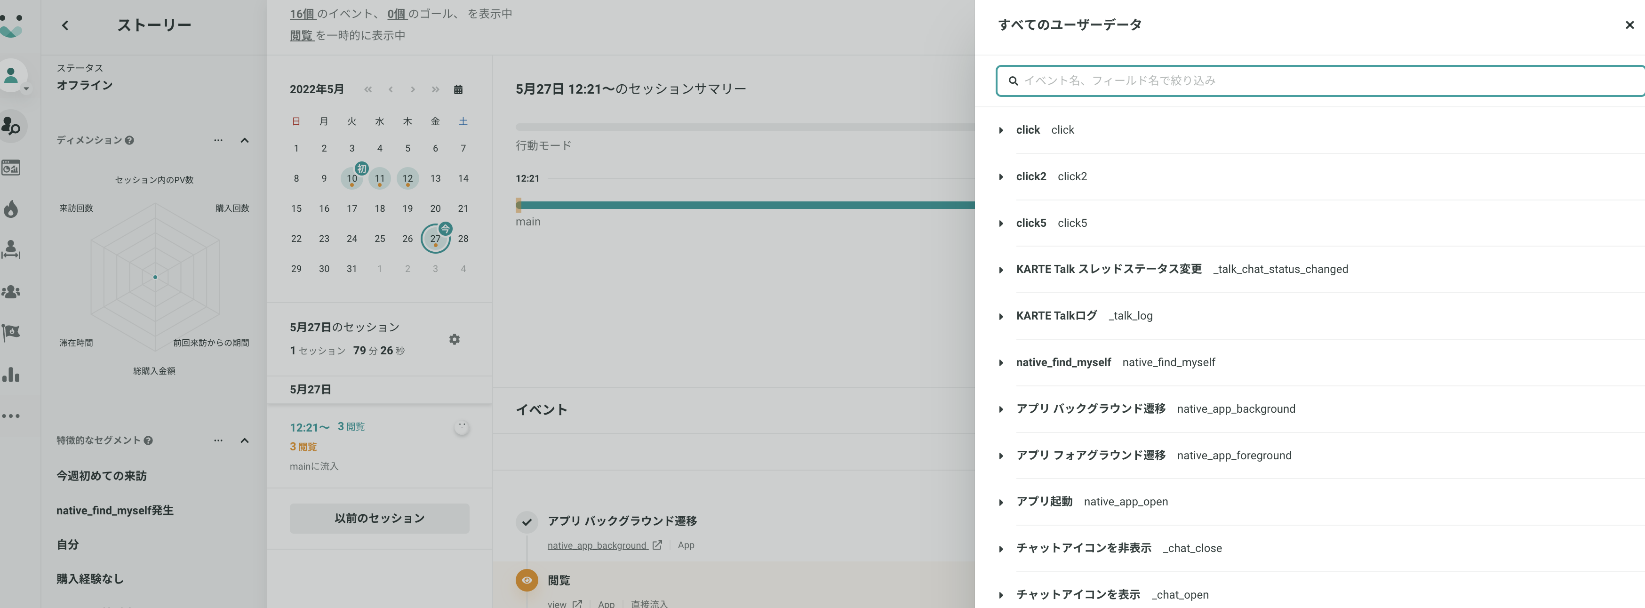Jump calendar forward one year
This screenshot has width=1645, height=608.
(x=436, y=89)
